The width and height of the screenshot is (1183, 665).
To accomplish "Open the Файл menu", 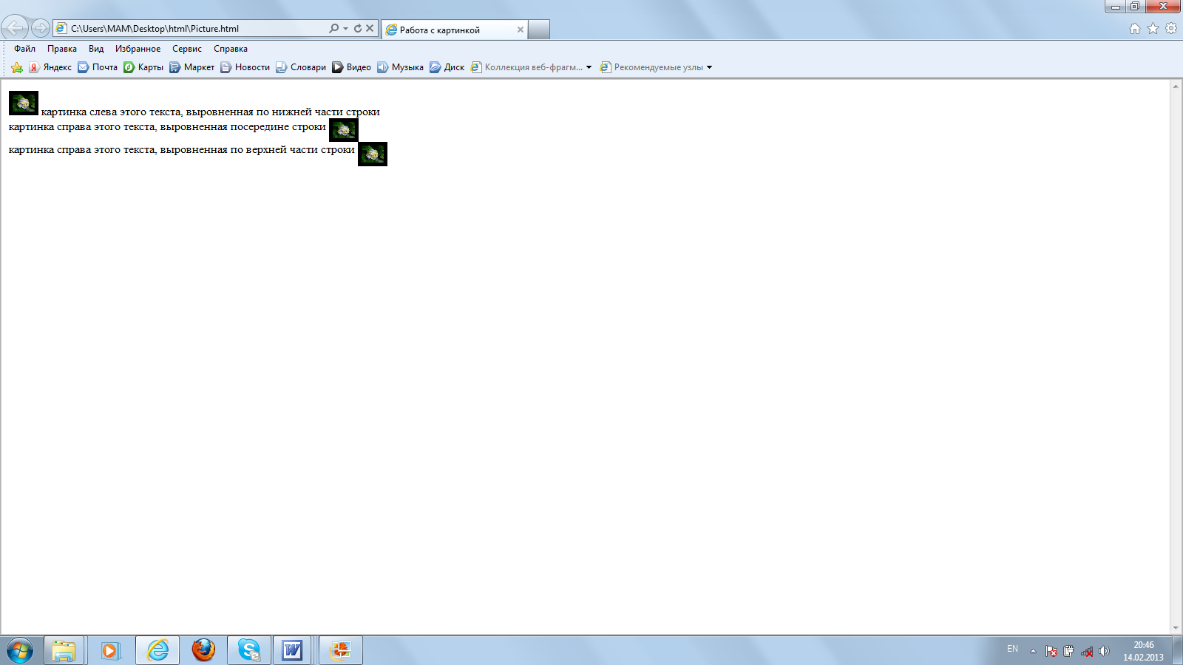I will click(x=25, y=49).
